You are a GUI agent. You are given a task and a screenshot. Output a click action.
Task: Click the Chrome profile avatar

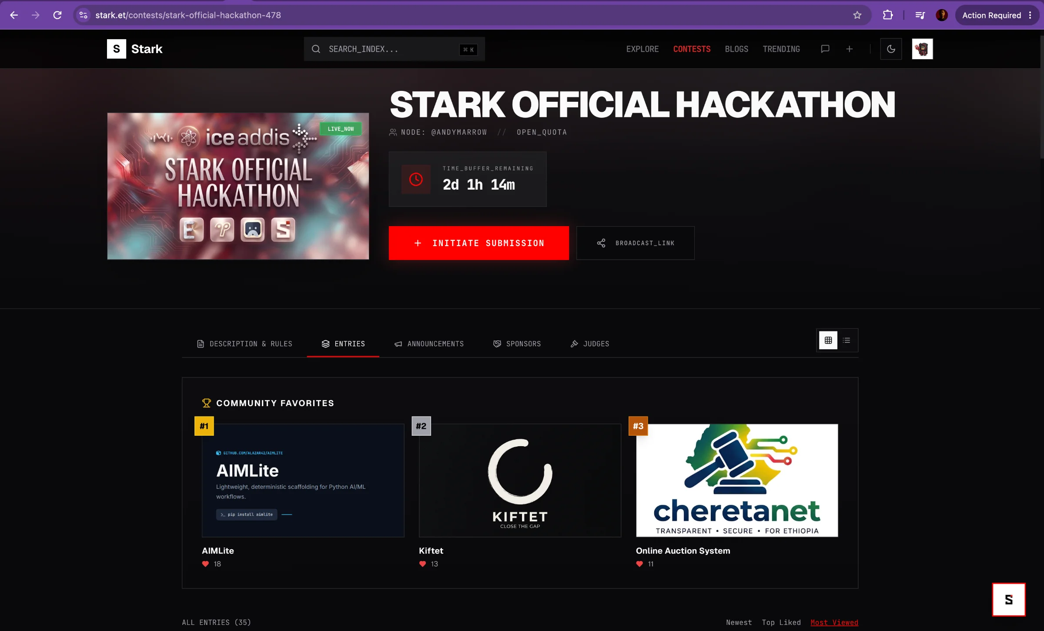(x=942, y=15)
